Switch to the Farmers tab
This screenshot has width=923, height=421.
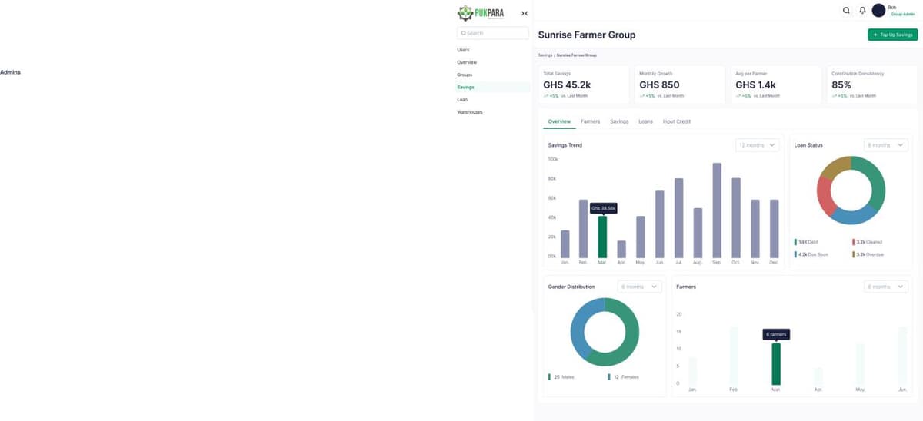(590, 121)
